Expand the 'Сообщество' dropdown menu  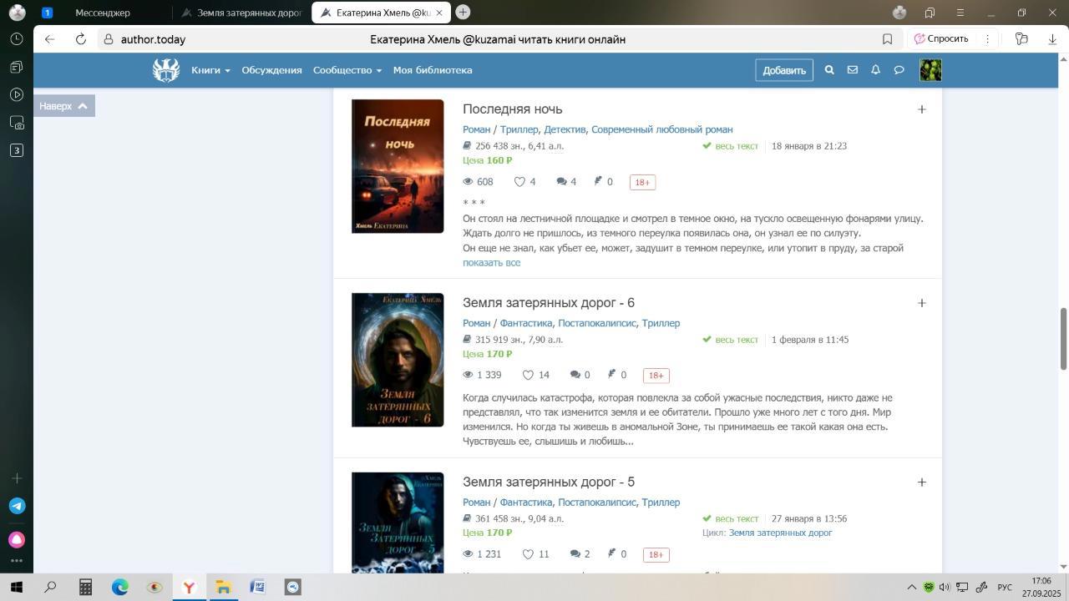[x=347, y=70]
